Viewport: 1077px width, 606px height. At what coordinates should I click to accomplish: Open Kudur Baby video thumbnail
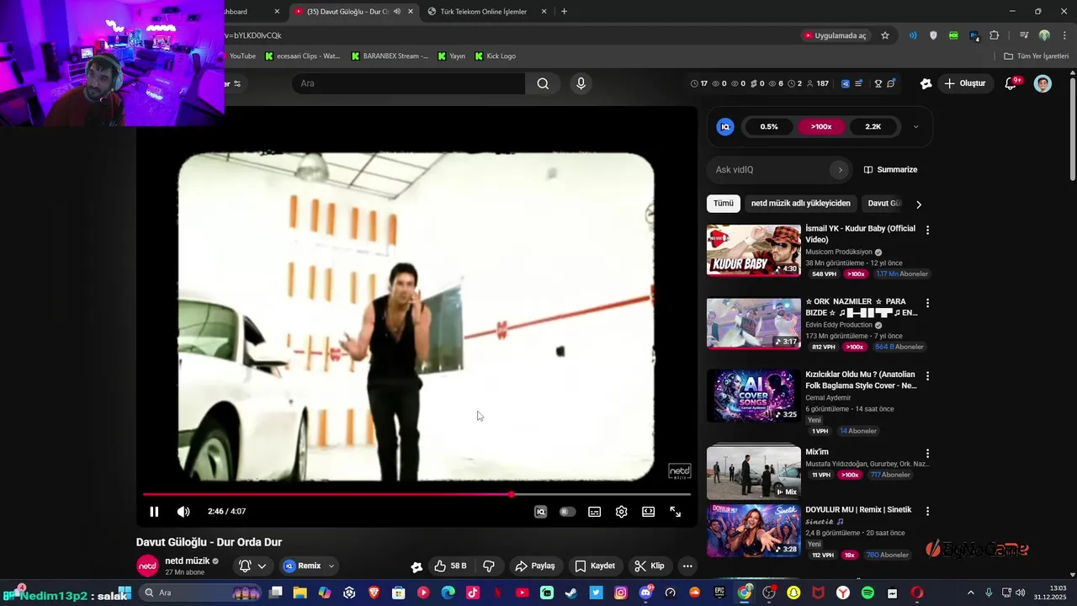754,250
